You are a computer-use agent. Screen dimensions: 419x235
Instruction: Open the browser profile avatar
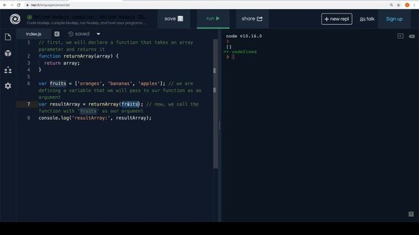(407, 5)
